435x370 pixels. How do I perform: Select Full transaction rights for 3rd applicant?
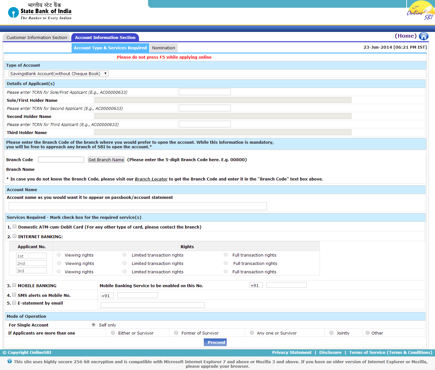(x=226, y=271)
